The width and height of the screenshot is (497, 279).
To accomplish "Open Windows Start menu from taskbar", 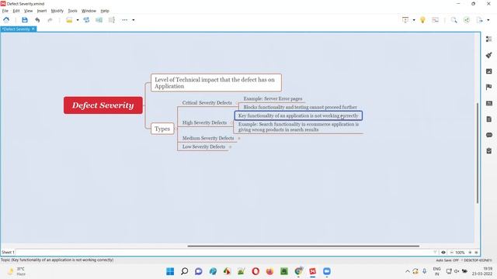I will 170,271.
